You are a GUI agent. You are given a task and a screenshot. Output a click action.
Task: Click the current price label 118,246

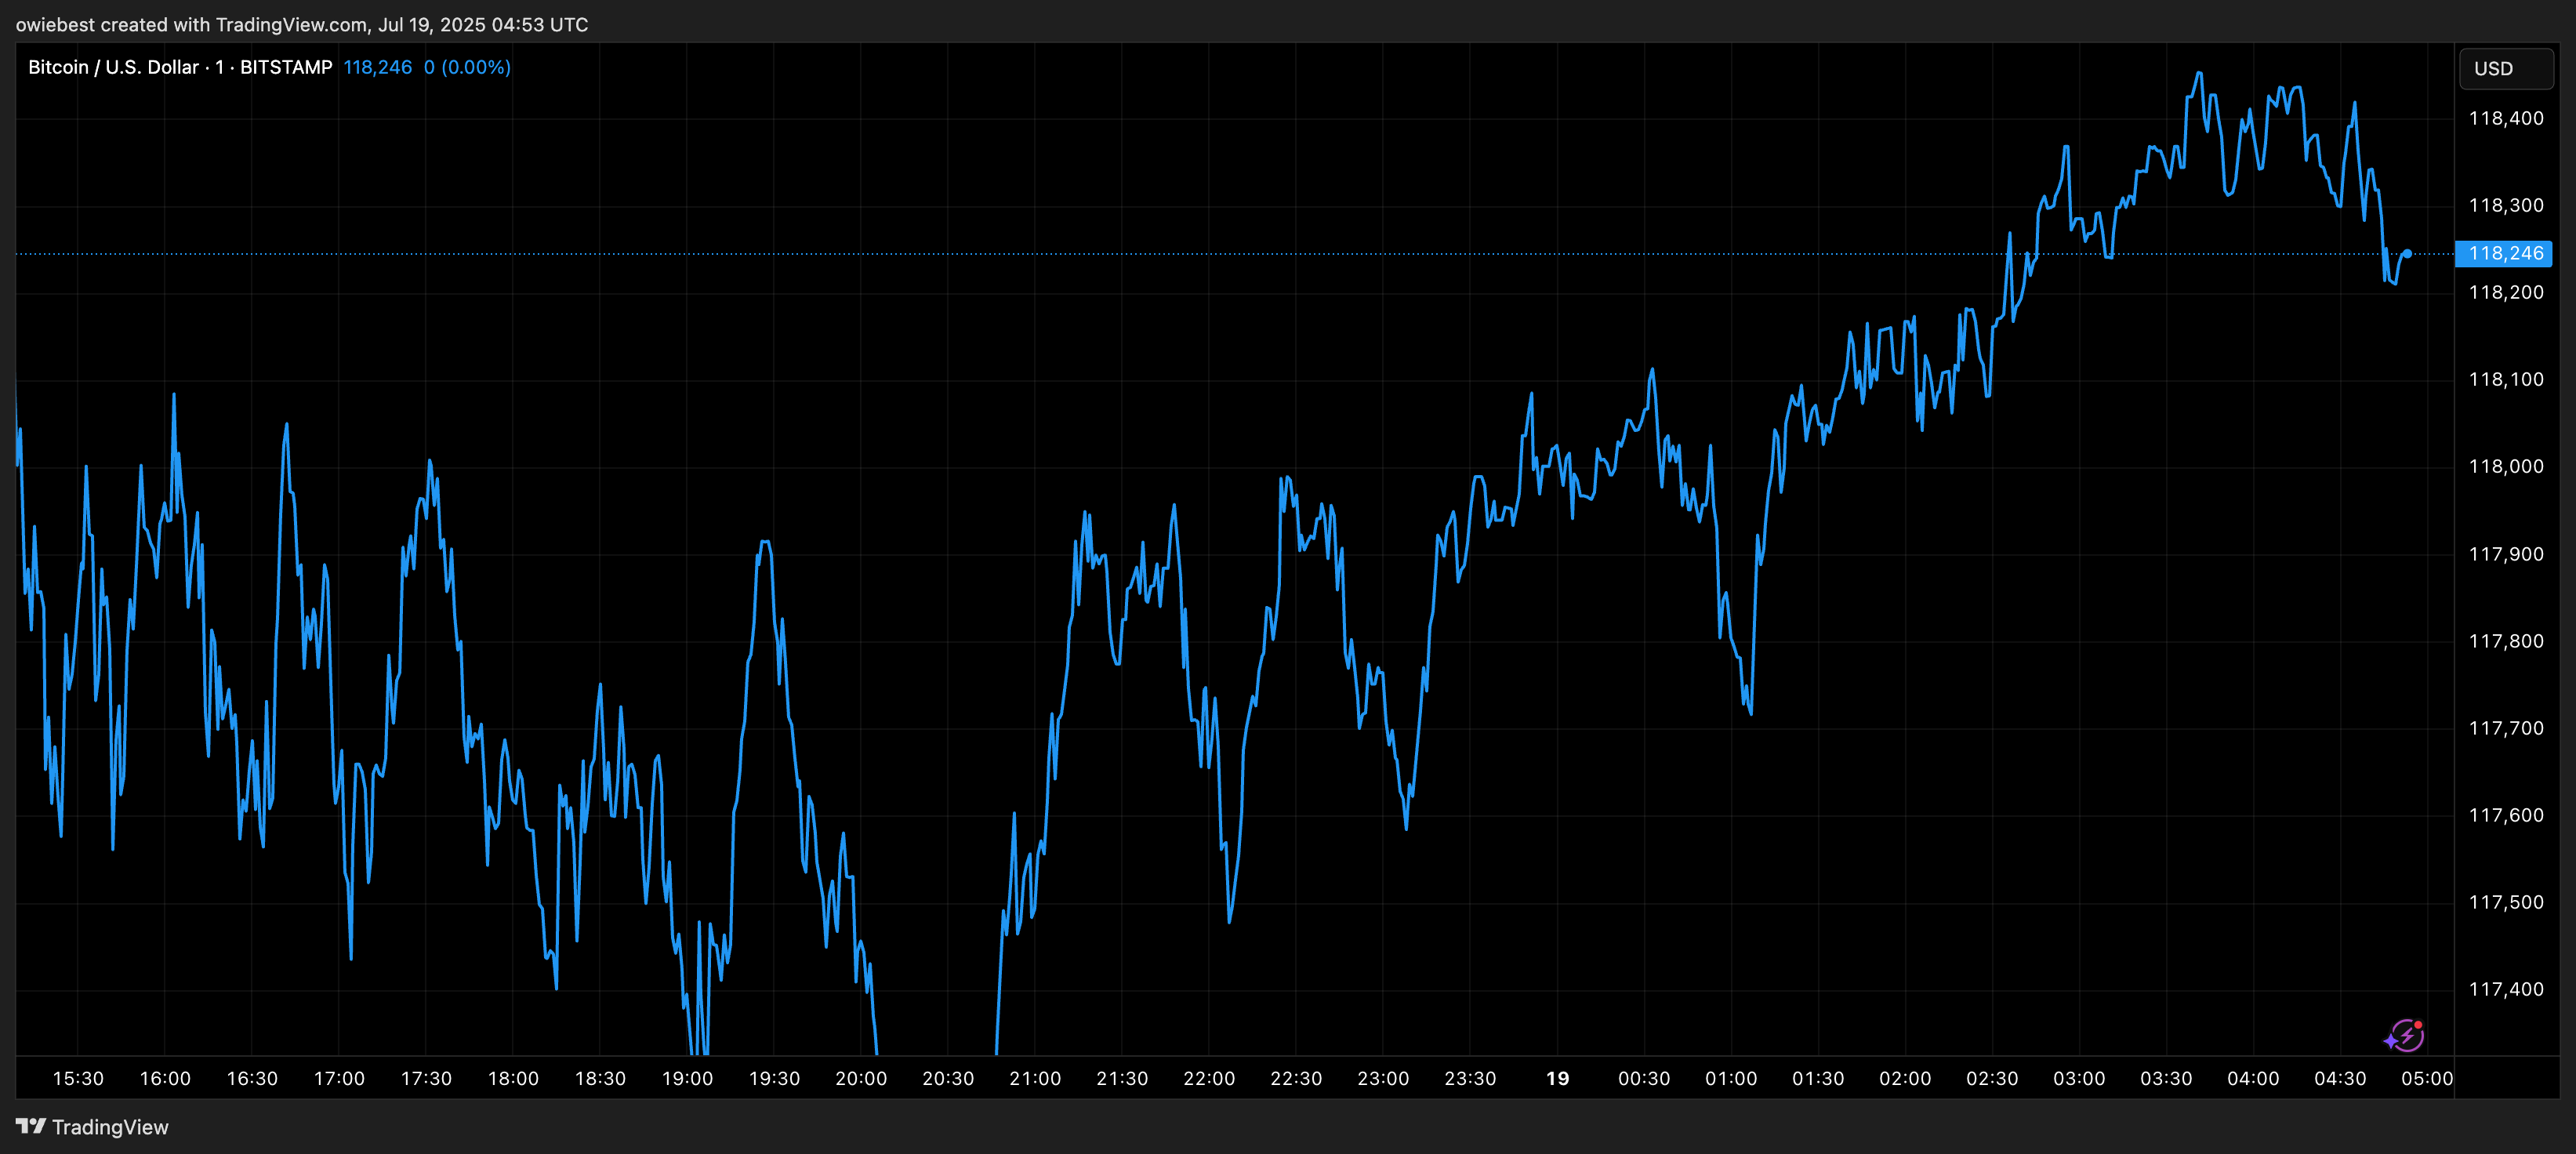[x=2505, y=253]
